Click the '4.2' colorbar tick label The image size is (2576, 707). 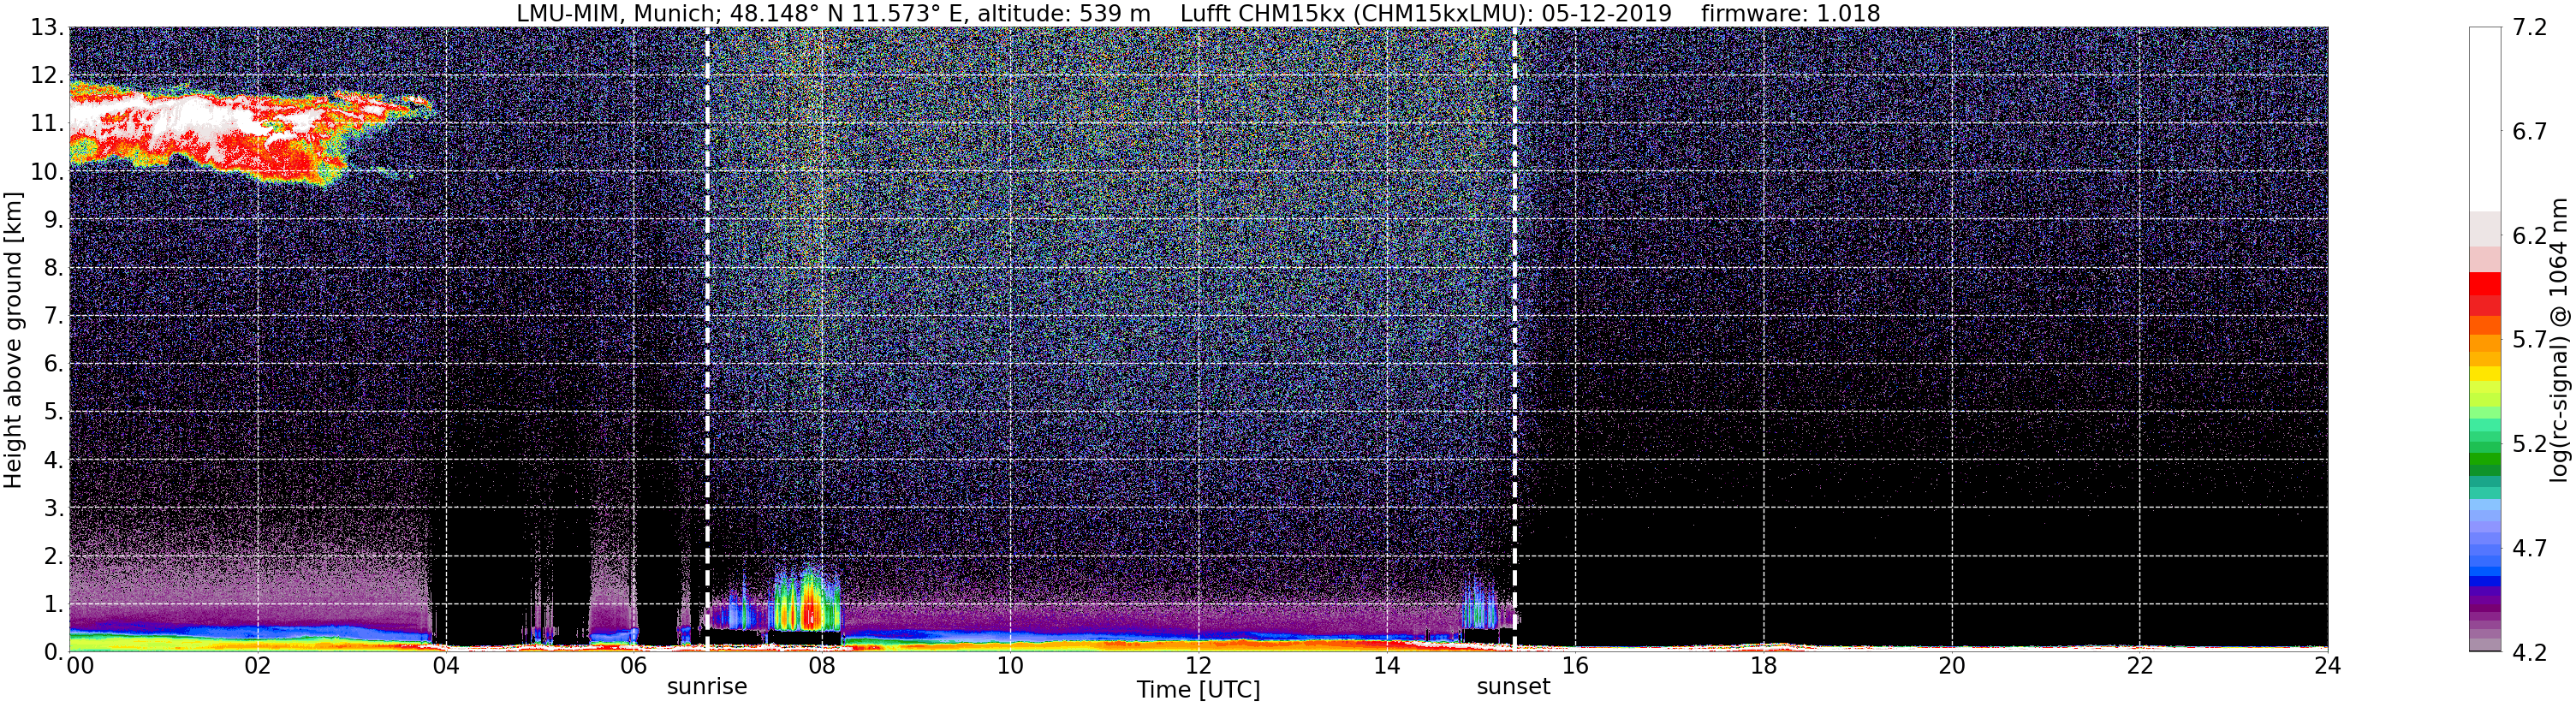click(x=2529, y=652)
